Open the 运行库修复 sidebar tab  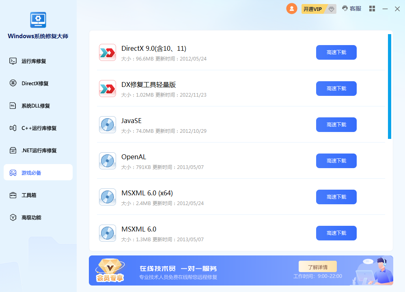click(34, 61)
